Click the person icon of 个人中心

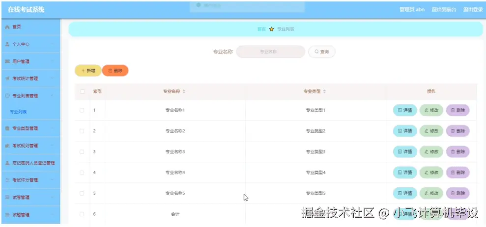pyautogui.click(x=7, y=44)
